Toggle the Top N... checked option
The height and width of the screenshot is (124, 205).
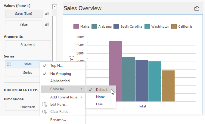57,66
